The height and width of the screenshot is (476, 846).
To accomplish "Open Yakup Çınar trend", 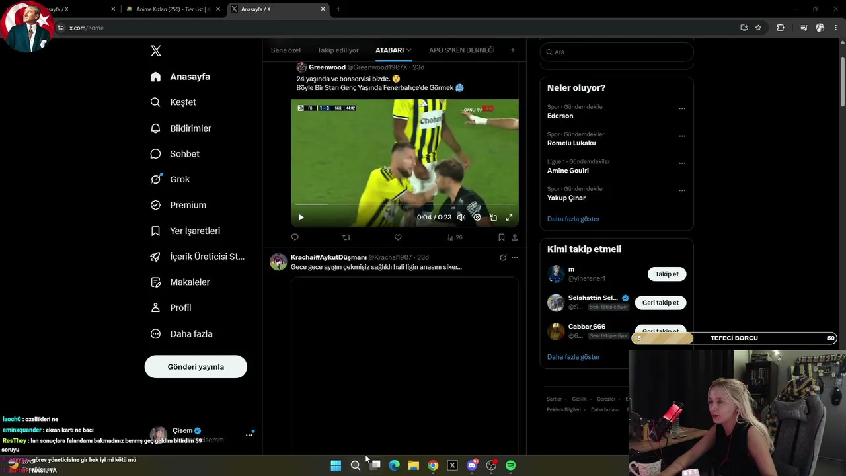I will coord(566,198).
